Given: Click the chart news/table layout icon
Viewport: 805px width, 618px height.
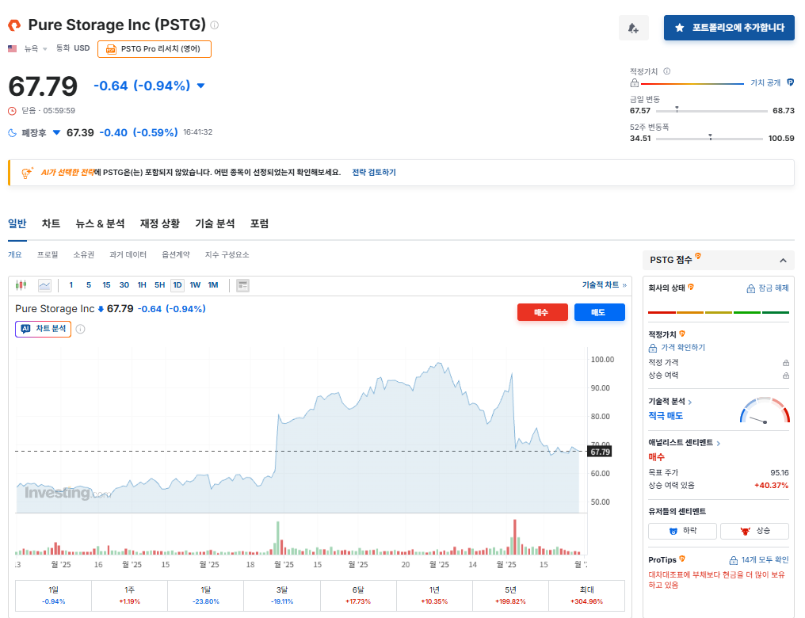Looking at the screenshot, I should 242,285.
